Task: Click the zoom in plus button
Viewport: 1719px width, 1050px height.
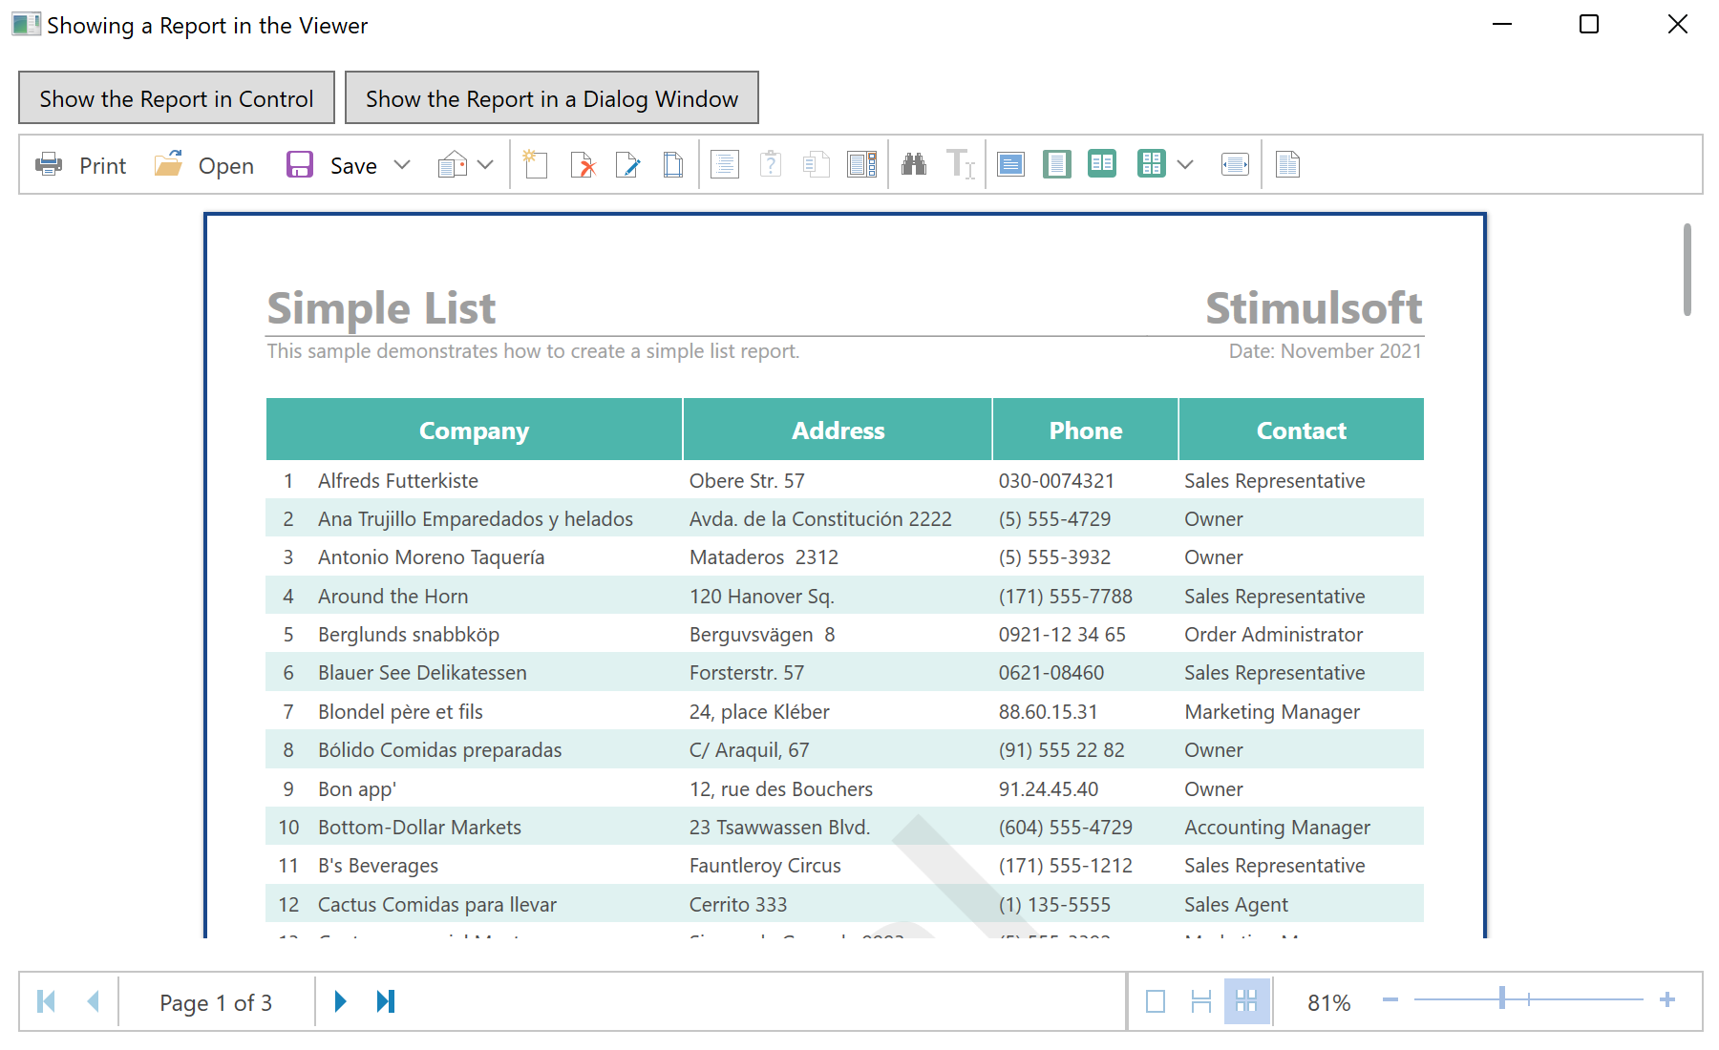Action: tap(1667, 1000)
